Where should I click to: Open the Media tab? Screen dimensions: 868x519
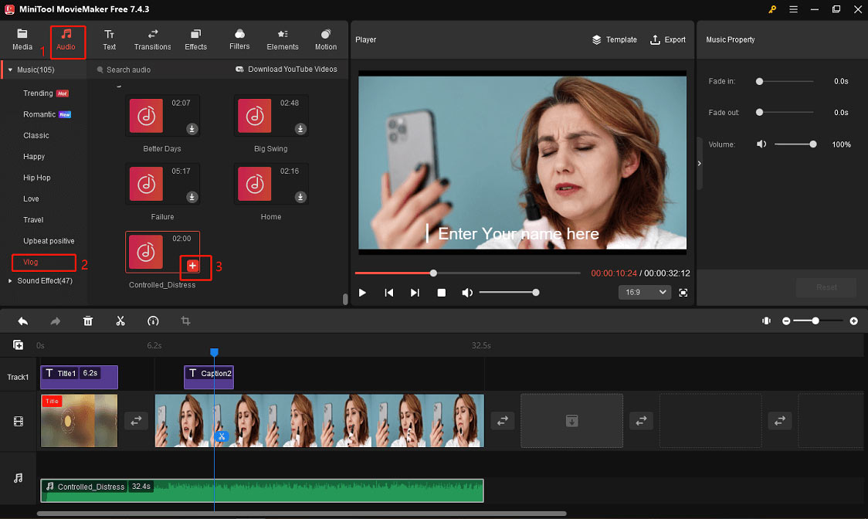(22, 40)
